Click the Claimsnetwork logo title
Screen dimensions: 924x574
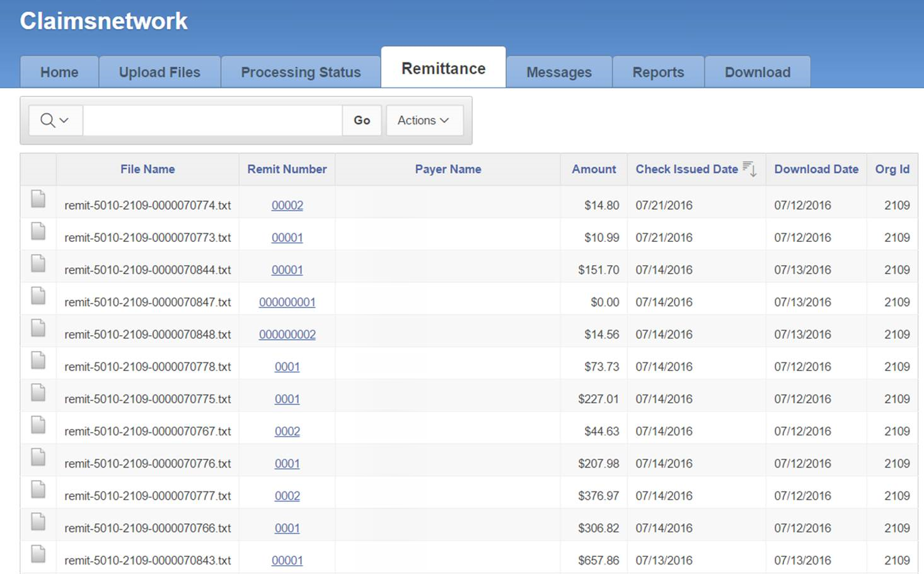pos(103,21)
